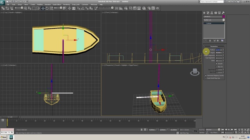Click the Radius value field
Image resolution: width=250 pixels, height=140 pixels.
click(219, 50)
